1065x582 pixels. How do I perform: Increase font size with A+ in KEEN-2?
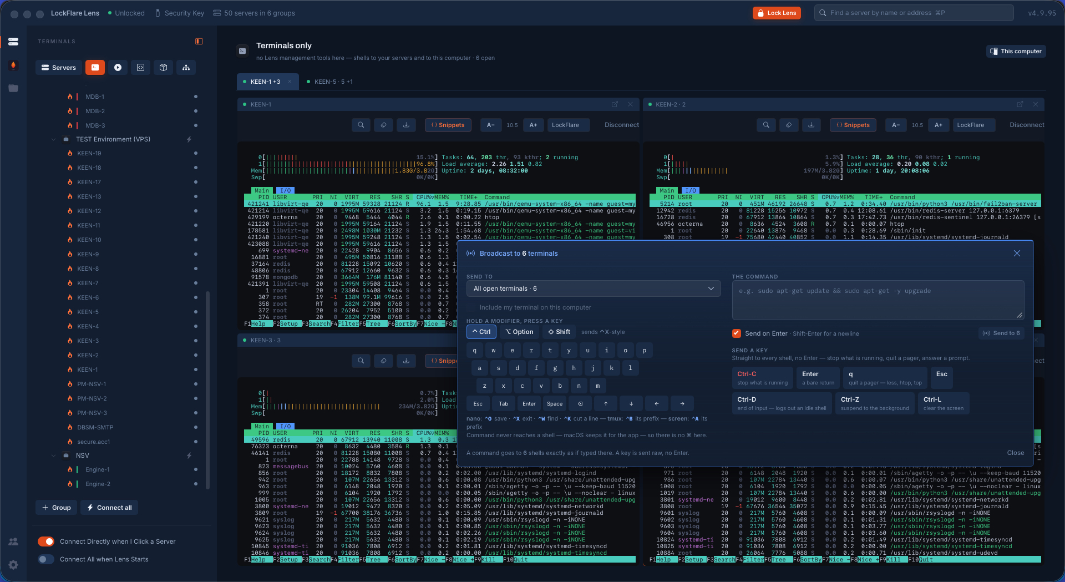tap(939, 125)
